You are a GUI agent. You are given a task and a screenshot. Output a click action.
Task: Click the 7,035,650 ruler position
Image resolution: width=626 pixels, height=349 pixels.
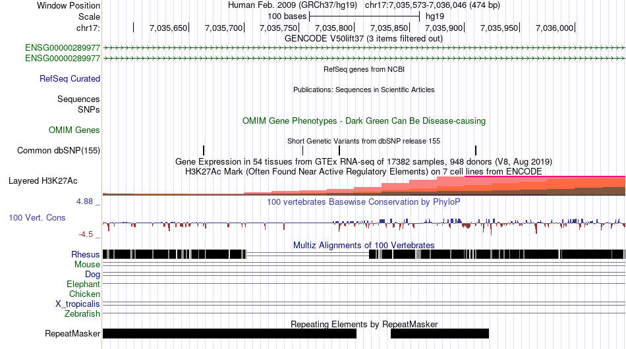169,28
